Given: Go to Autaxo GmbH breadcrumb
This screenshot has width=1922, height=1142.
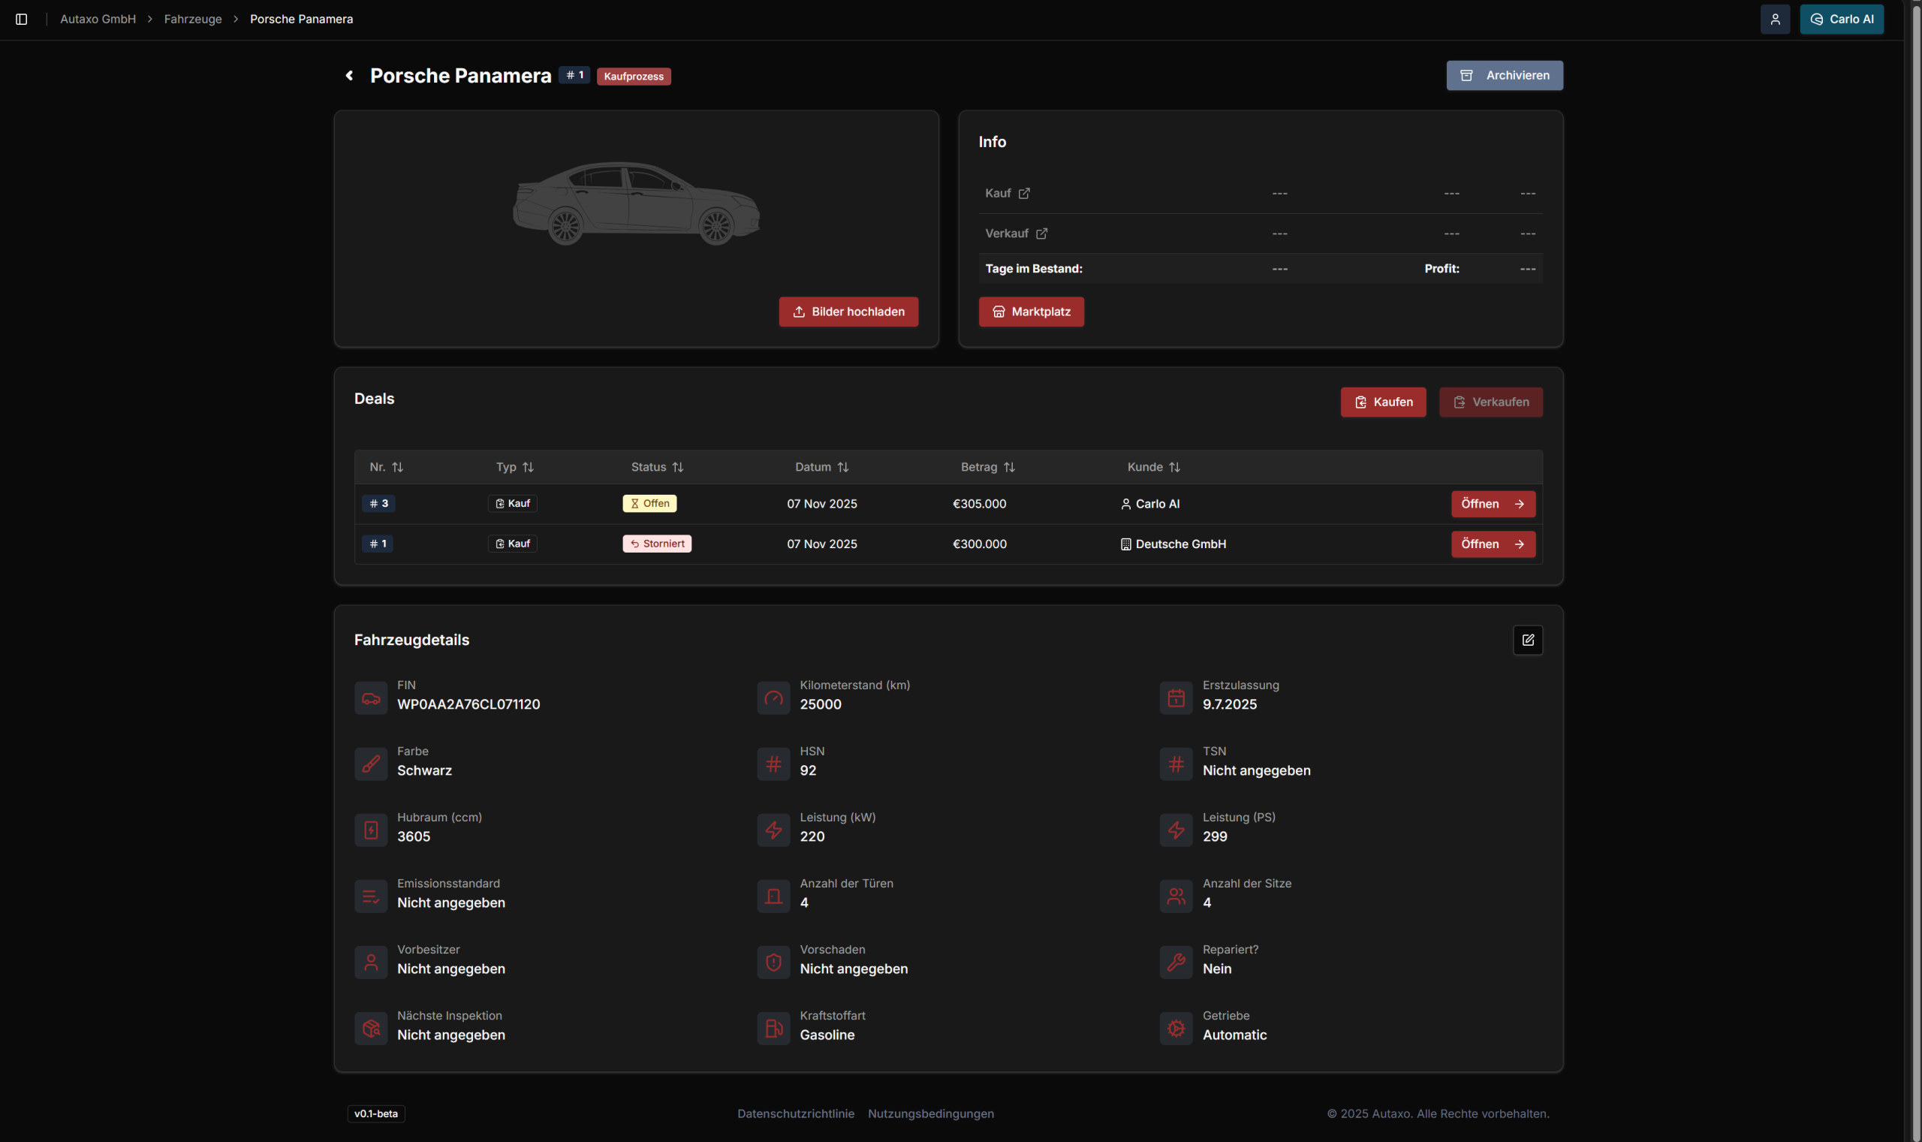Looking at the screenshot, I should click(98, 20).
